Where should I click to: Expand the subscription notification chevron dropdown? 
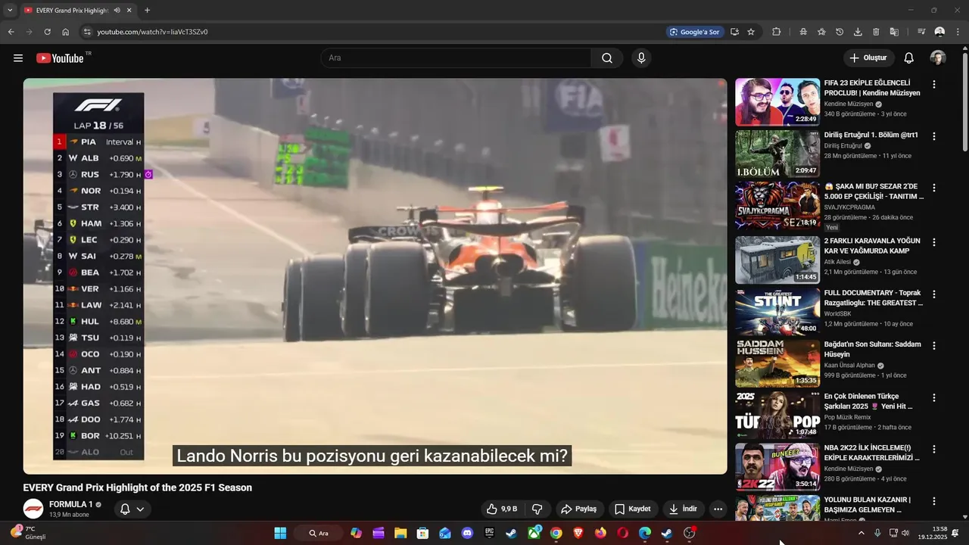140,509
